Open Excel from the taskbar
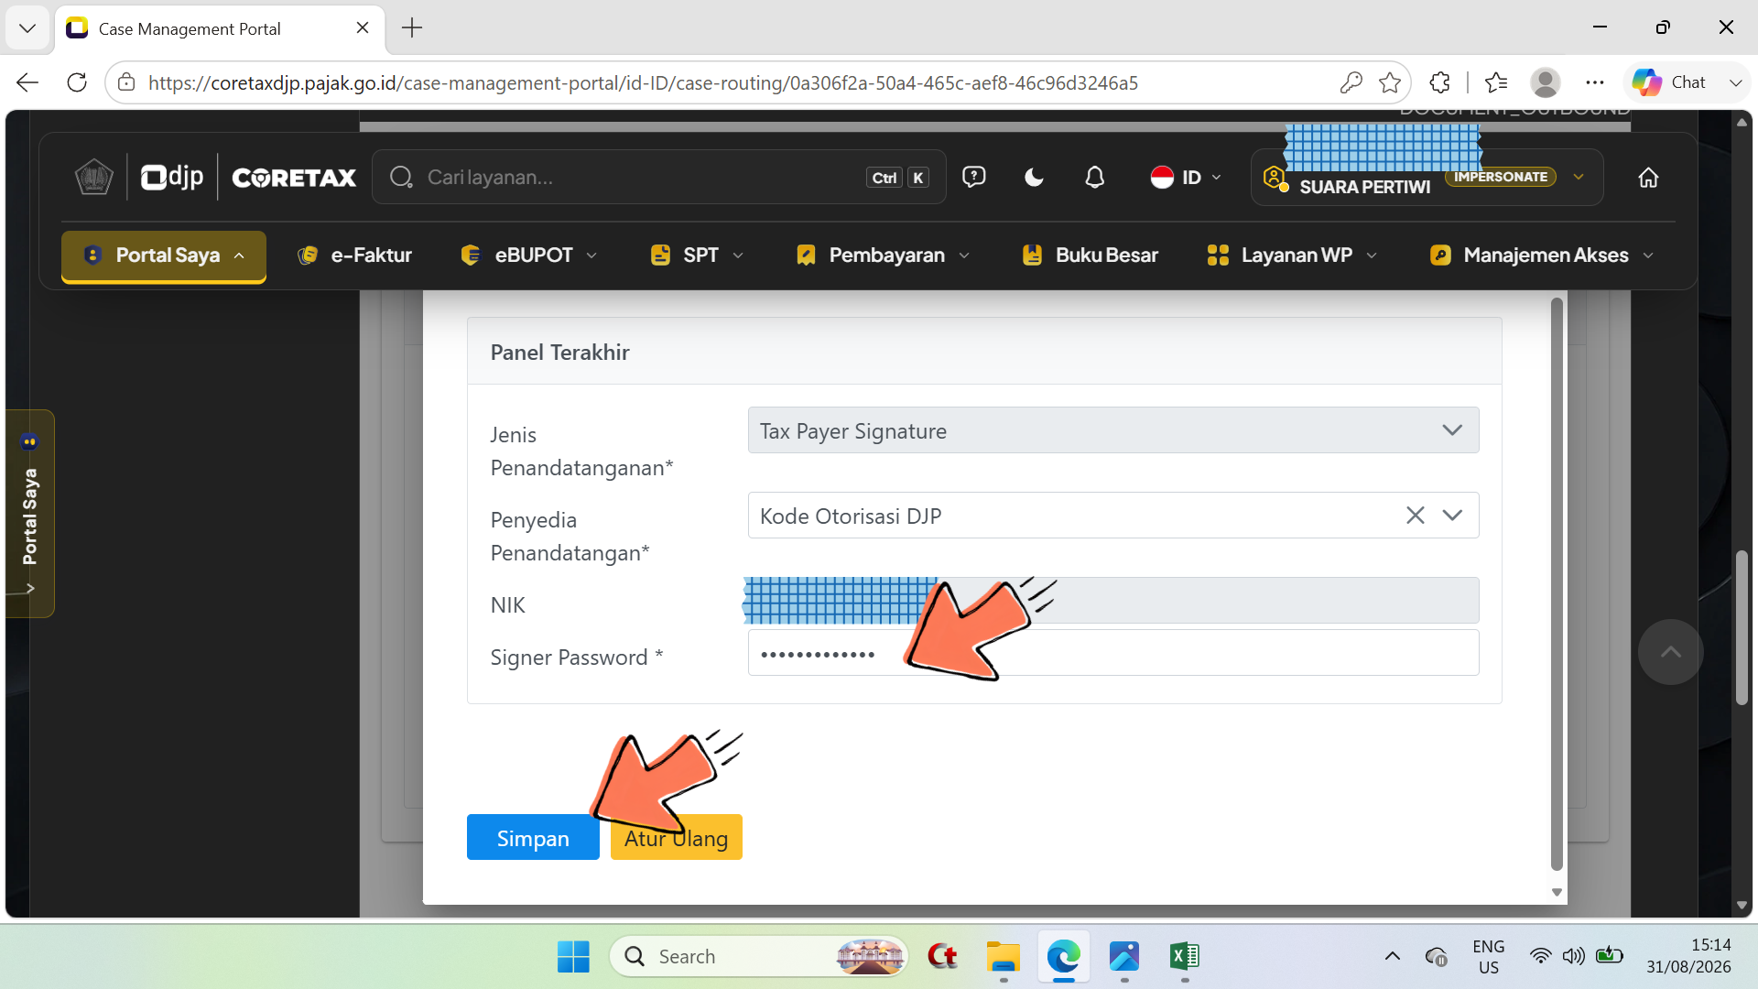 pyautogui.click(x=1184, y=957)
